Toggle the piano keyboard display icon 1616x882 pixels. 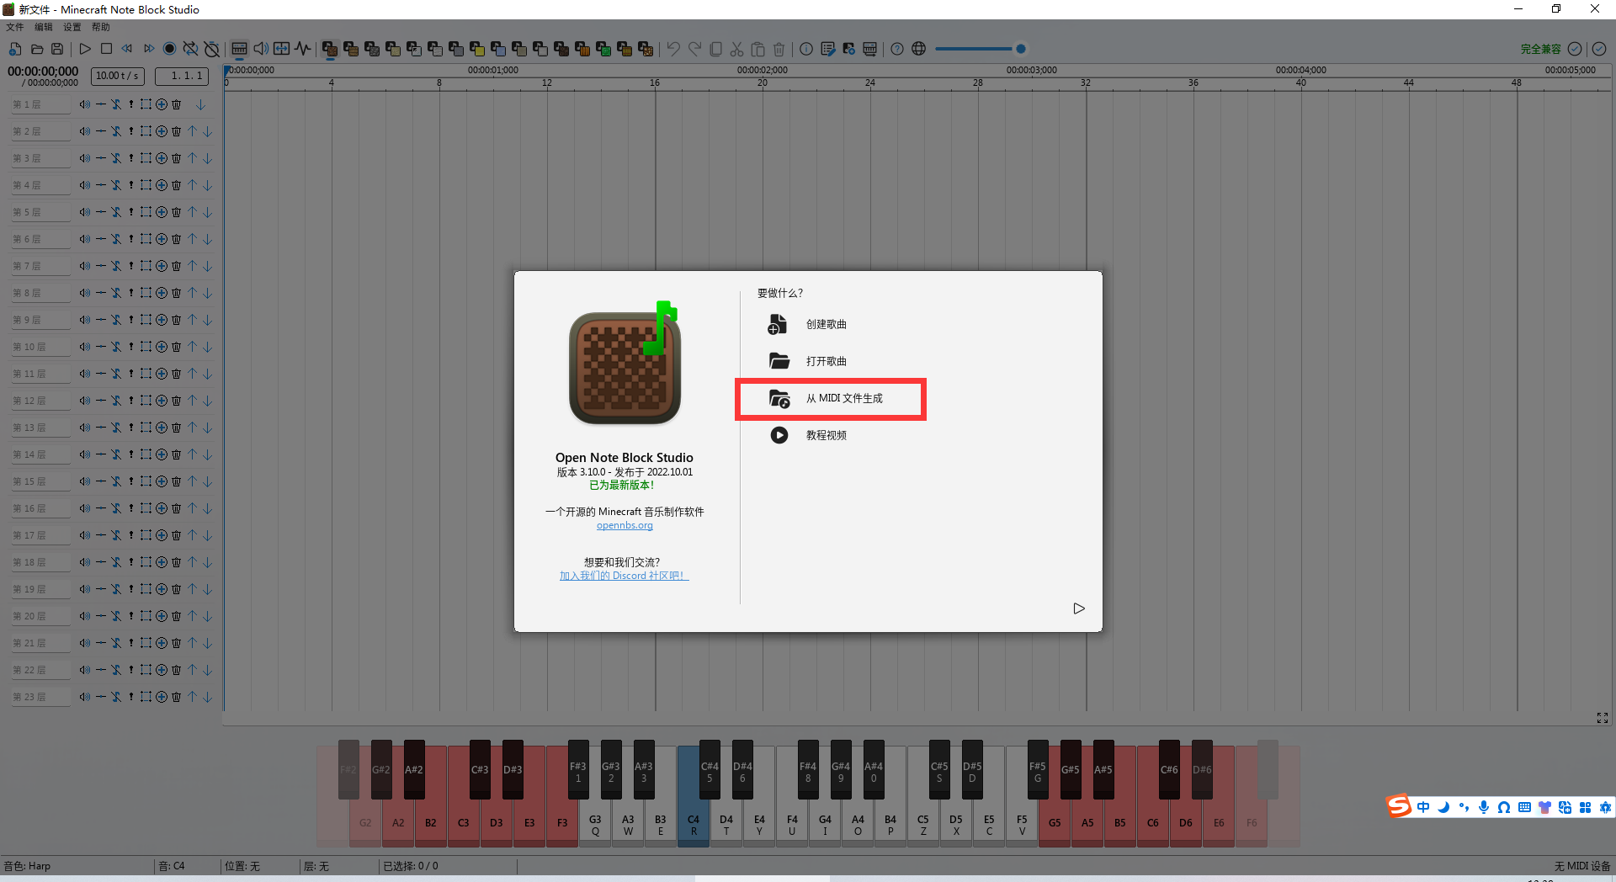click(x=240, y=49)
